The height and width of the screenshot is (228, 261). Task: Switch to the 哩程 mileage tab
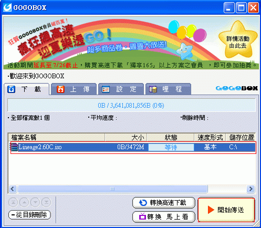168,89
